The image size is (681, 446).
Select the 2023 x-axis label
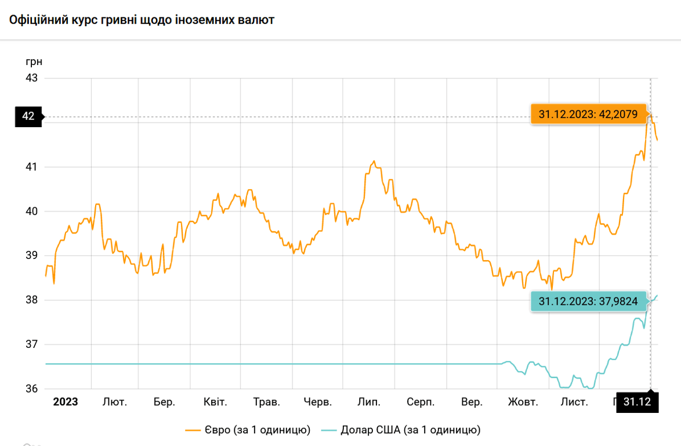tap(65, 402)
